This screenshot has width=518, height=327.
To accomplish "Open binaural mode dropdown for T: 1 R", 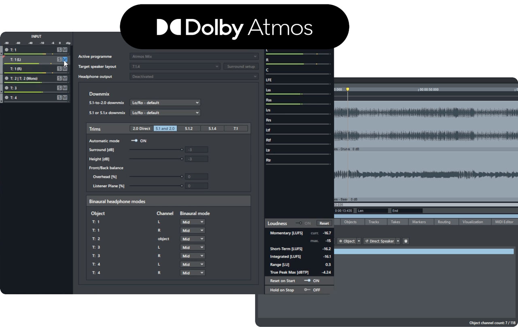I will point(193,231).
